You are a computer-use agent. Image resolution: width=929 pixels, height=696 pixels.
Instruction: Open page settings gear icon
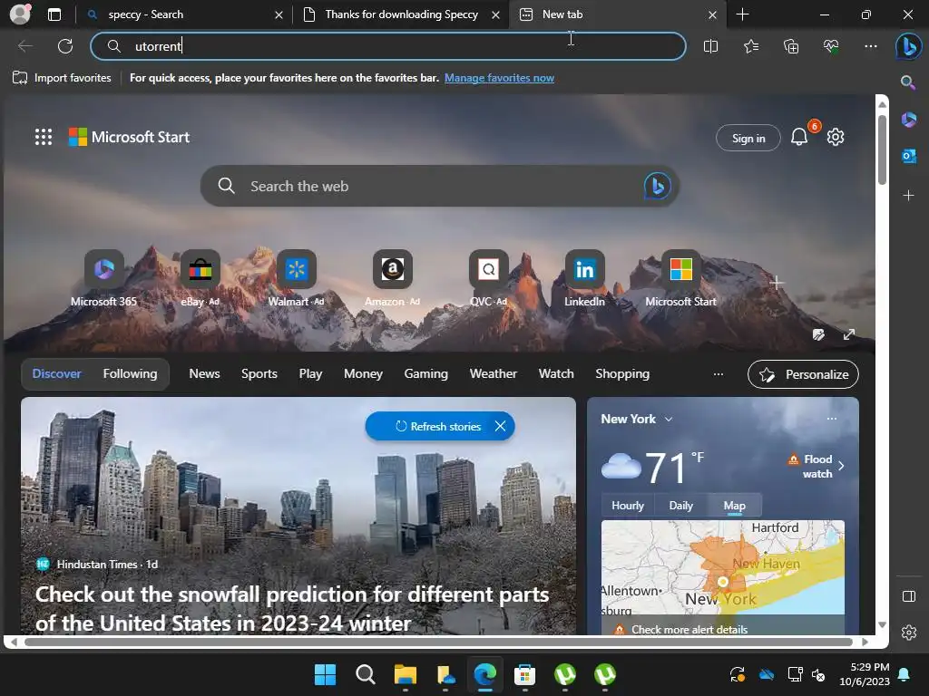point(836,138)
